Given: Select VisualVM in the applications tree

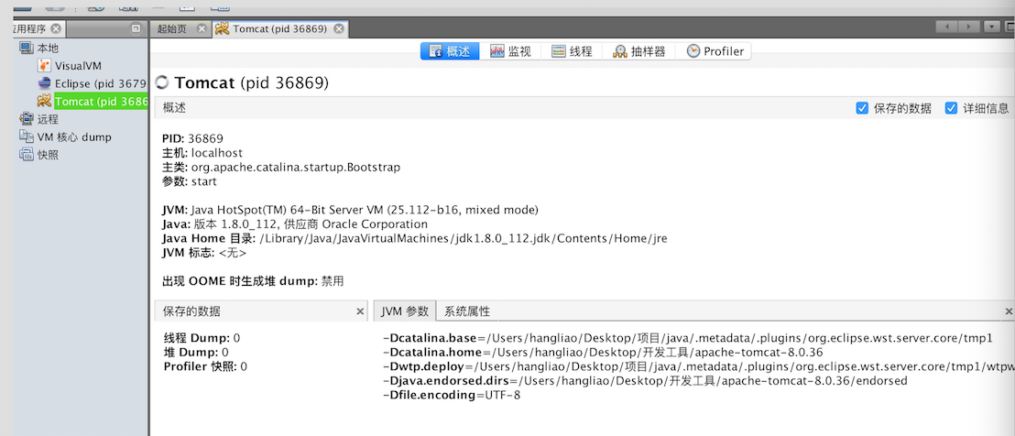Looking at the screenshot, I should pos(79,66).
